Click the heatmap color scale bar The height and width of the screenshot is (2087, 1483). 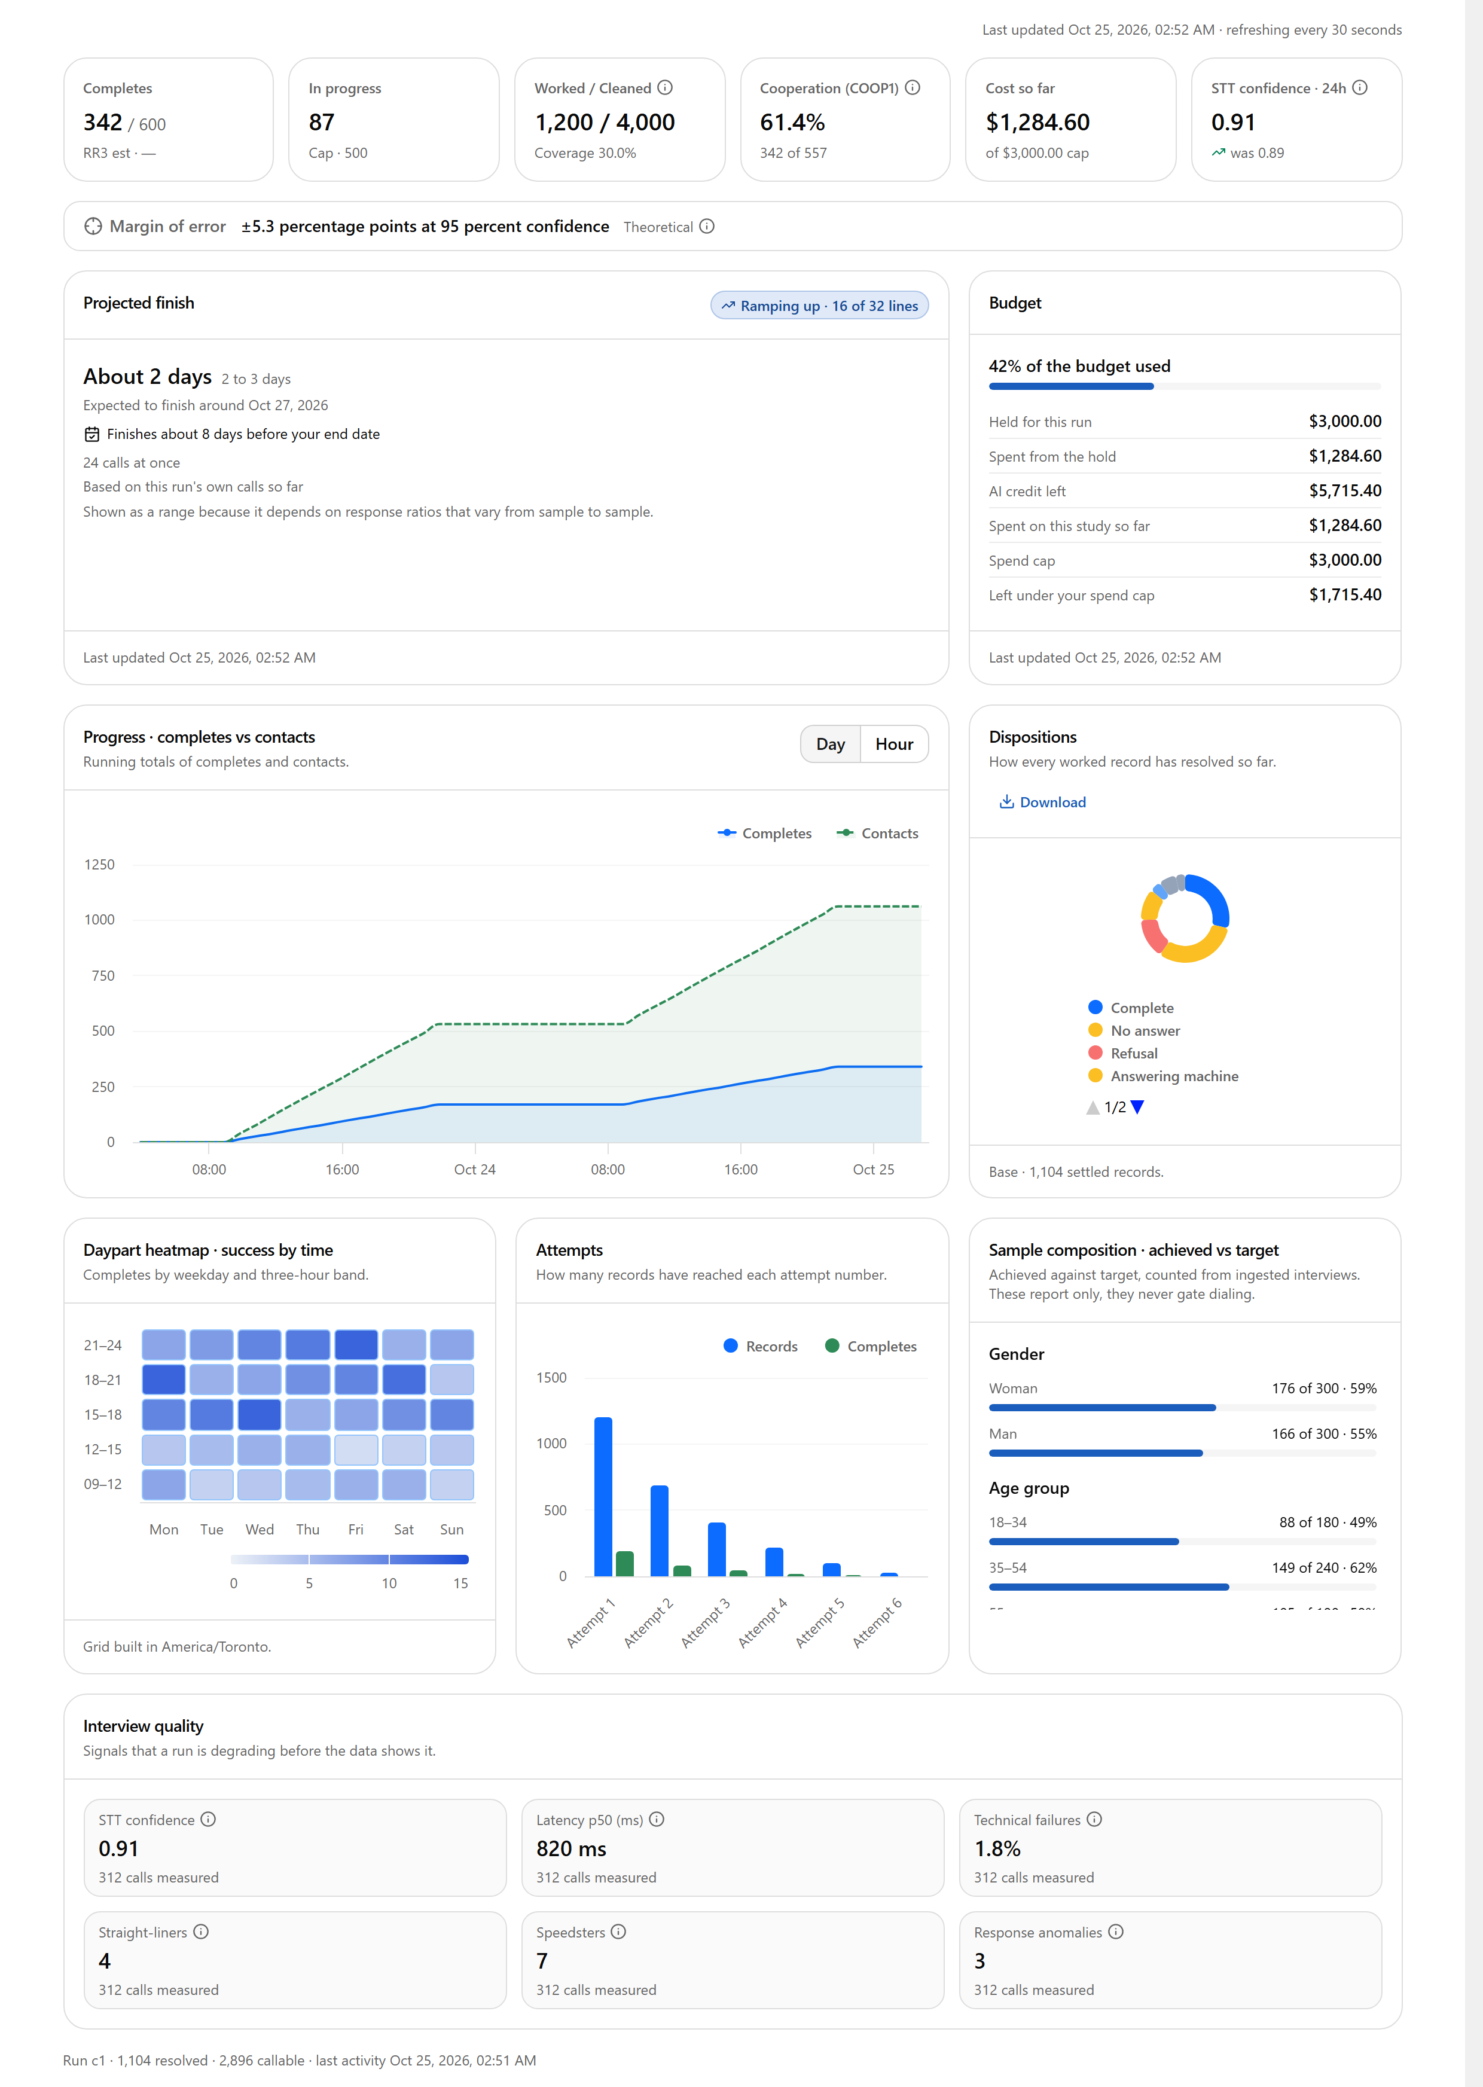click(x=350, y=1560)
